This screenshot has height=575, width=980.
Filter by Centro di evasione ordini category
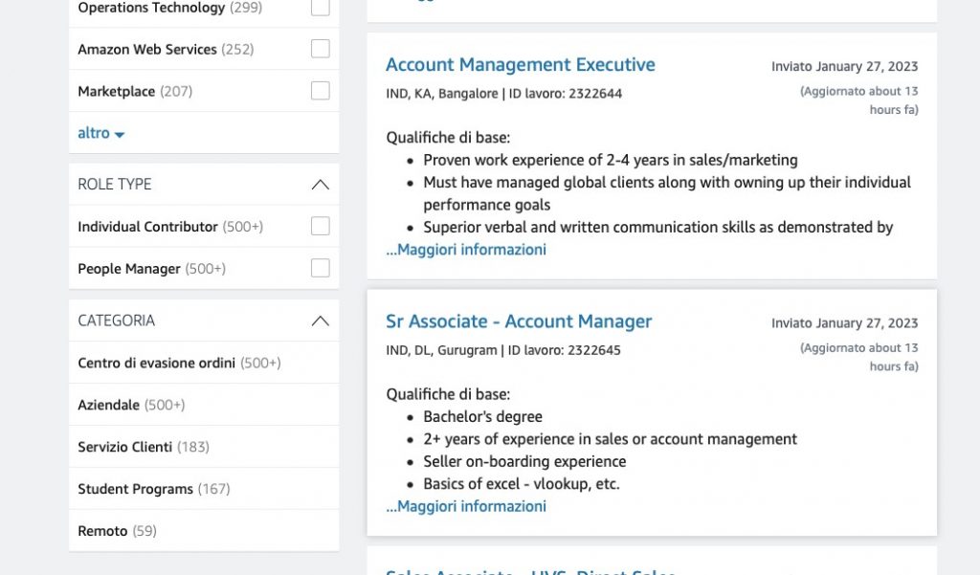156,363
